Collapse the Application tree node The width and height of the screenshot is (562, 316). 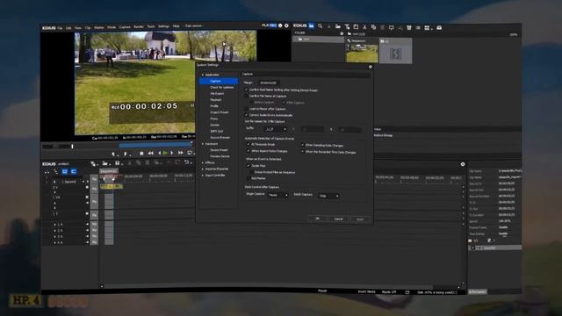203,75
